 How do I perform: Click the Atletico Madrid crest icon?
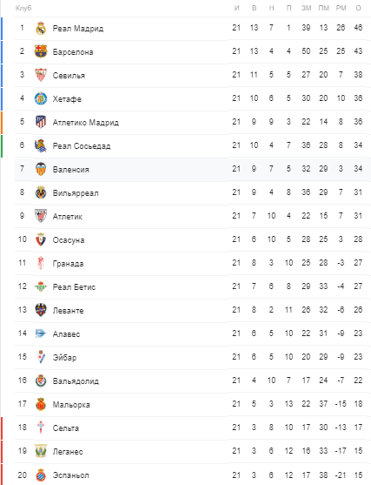(x=41, y=122)
